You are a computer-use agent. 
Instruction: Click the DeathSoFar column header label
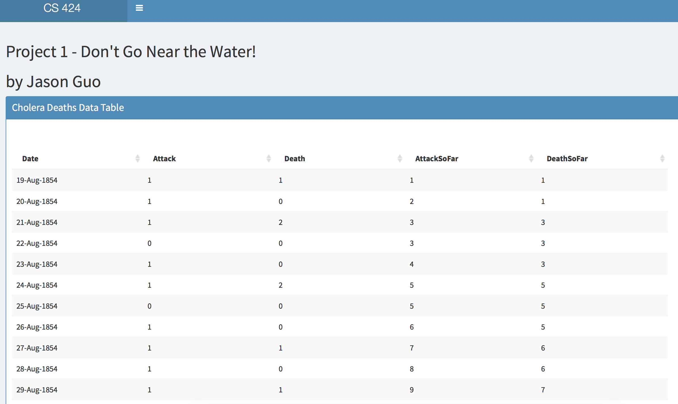click(x=567, y=159)
